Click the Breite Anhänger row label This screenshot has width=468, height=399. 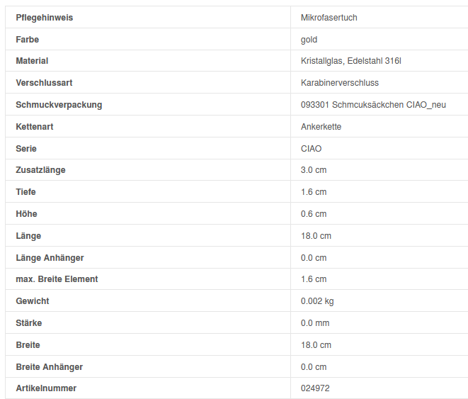49,367
